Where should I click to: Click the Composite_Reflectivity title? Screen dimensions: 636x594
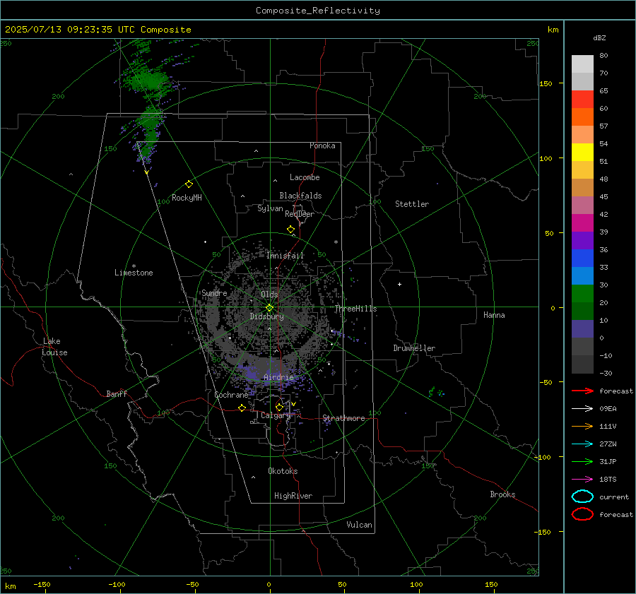[x=317, y=11]
